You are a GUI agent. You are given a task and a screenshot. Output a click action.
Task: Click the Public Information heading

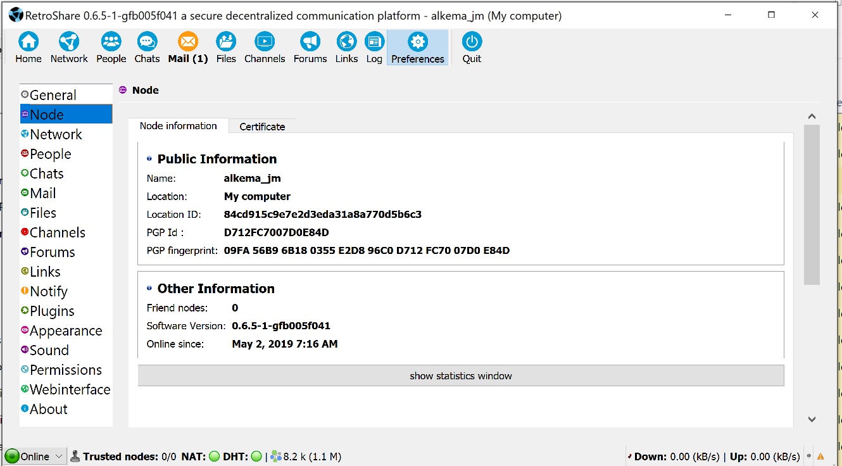[x=217, y=159]
